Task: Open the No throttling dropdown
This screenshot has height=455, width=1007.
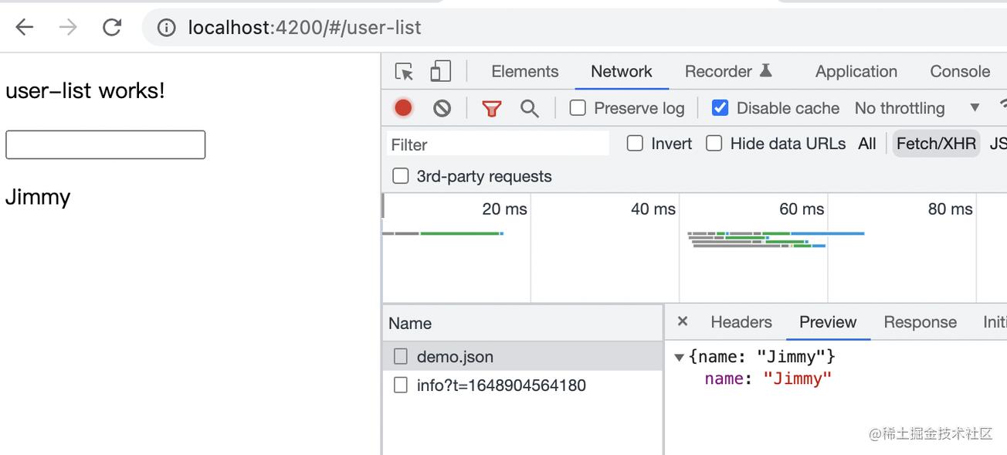Action: click(916, 108)
